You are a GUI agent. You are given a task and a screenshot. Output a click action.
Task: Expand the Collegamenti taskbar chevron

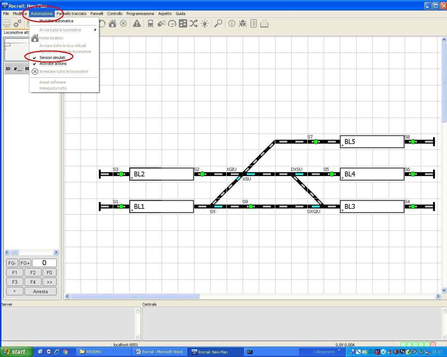pos(338,350)
